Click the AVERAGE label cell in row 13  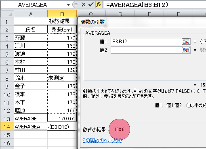click(x=31, y=118)
